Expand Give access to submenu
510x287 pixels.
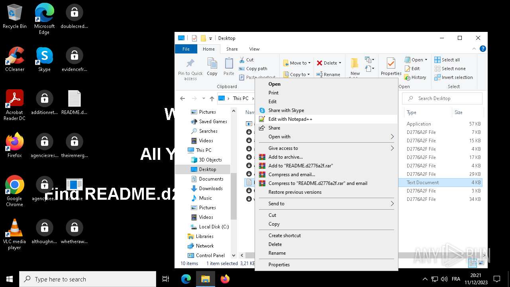tap(326, 148)
